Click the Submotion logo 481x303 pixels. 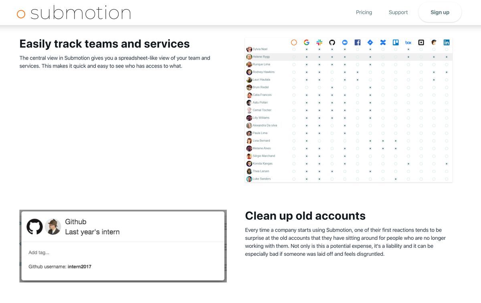click(74, 12)
